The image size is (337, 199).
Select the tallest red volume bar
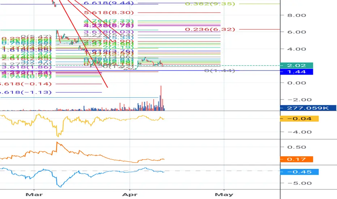tap(161, 98)
